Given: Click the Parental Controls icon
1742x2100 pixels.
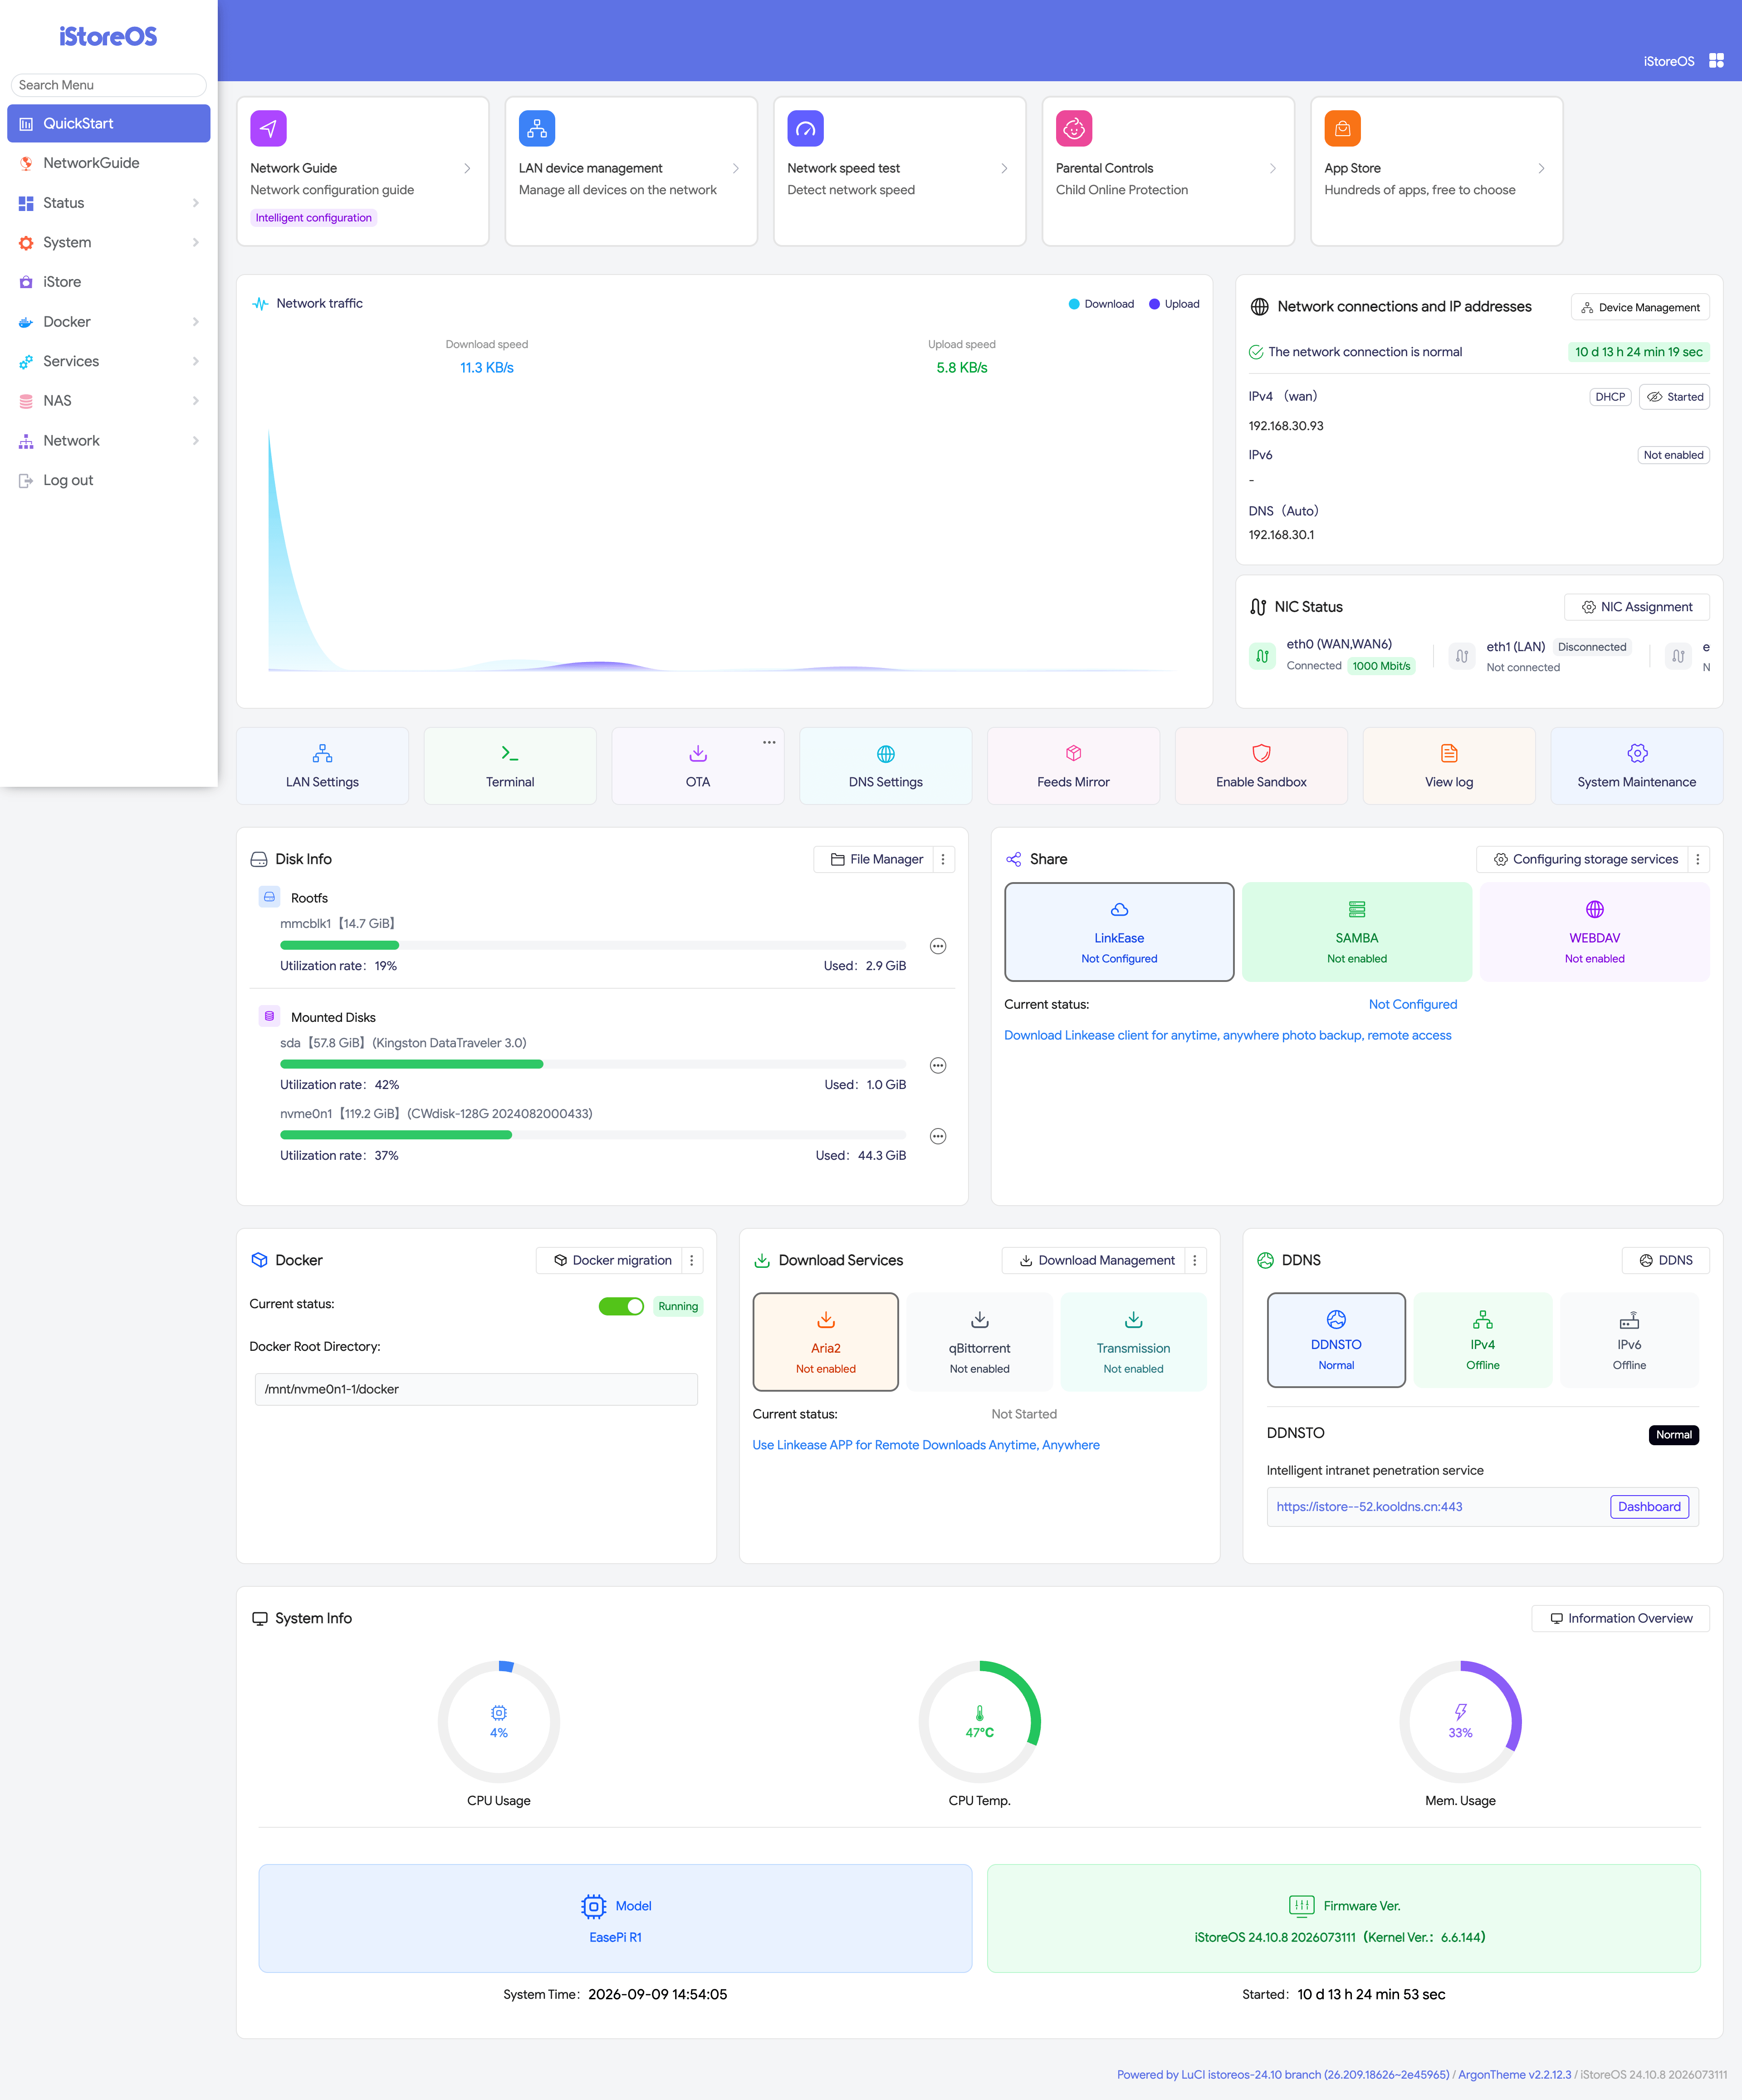Looking at the screenshot, I should [1074, 128].
